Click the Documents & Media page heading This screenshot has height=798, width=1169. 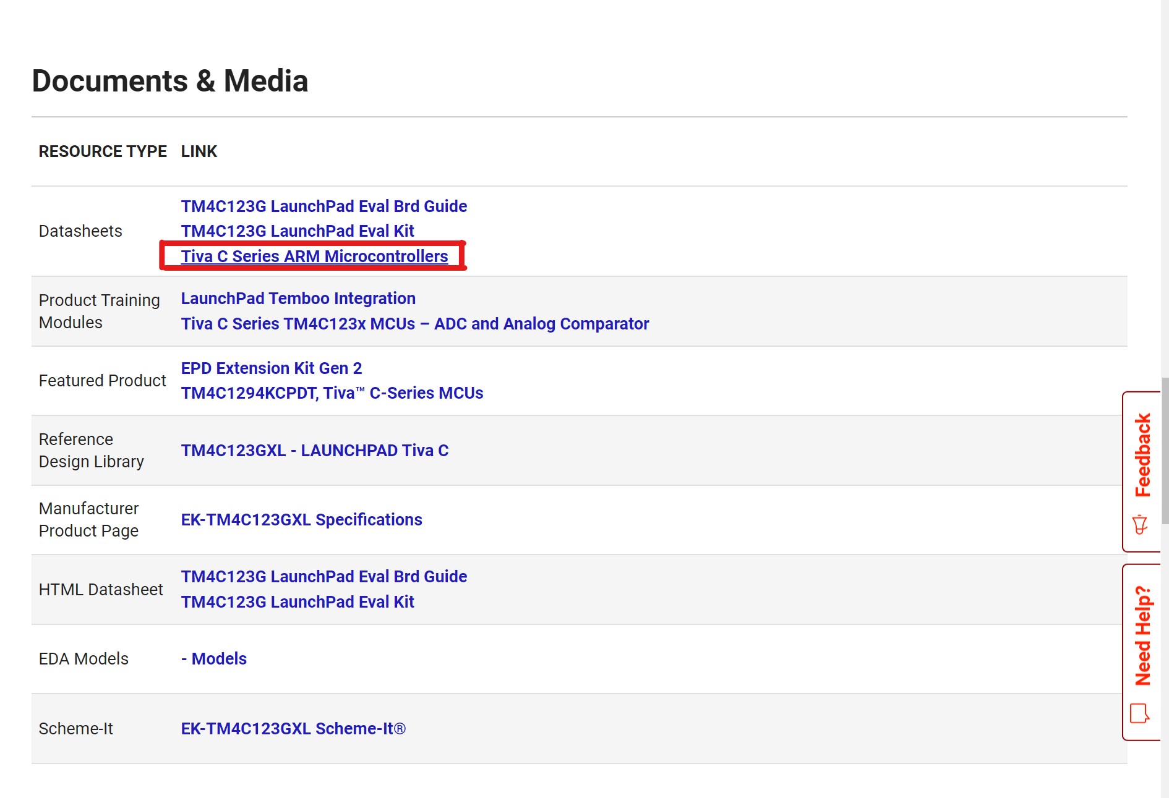(x=171, y=80)
